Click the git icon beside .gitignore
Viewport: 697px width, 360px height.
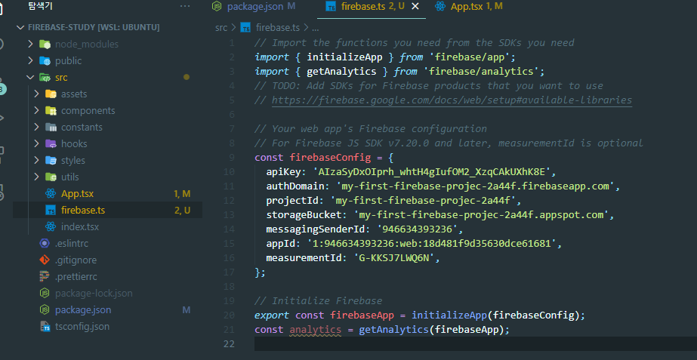pyautogui.click(x=45, y=260)
